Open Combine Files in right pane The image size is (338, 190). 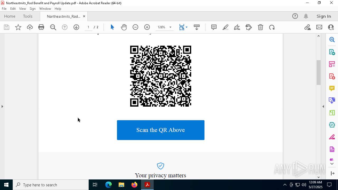(x=332, y=100)
